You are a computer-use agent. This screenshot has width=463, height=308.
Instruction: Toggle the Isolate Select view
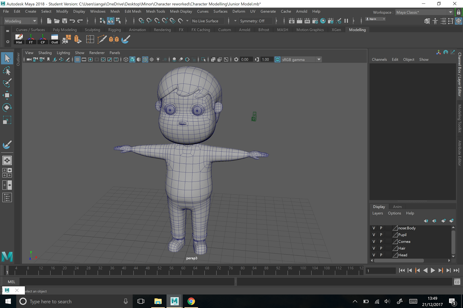pyautogui.click(x=203, y=60)
